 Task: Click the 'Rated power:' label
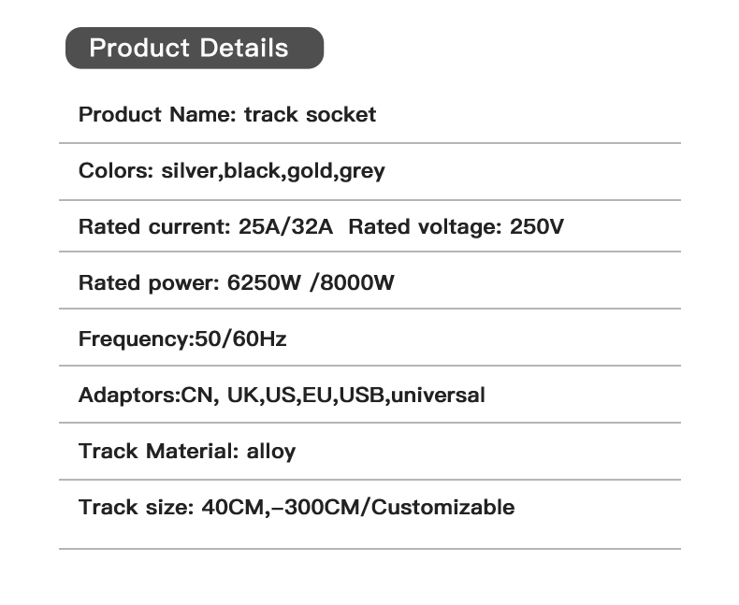pyautogui.click(x=148, y=283)
